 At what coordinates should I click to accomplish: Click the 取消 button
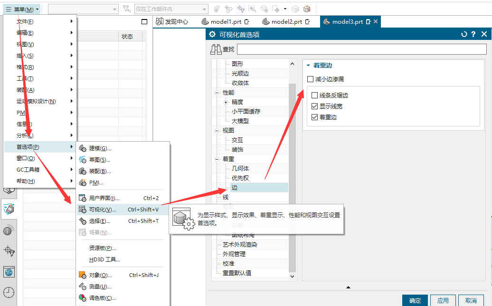coord(471,300)
